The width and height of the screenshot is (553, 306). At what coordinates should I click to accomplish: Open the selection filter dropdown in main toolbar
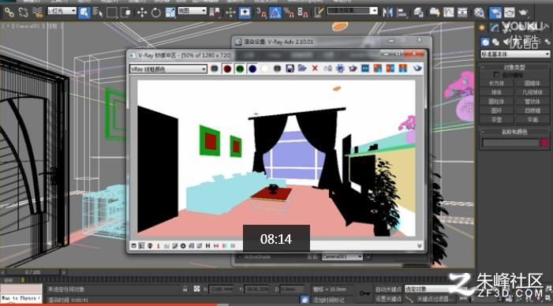click(62, 11)
